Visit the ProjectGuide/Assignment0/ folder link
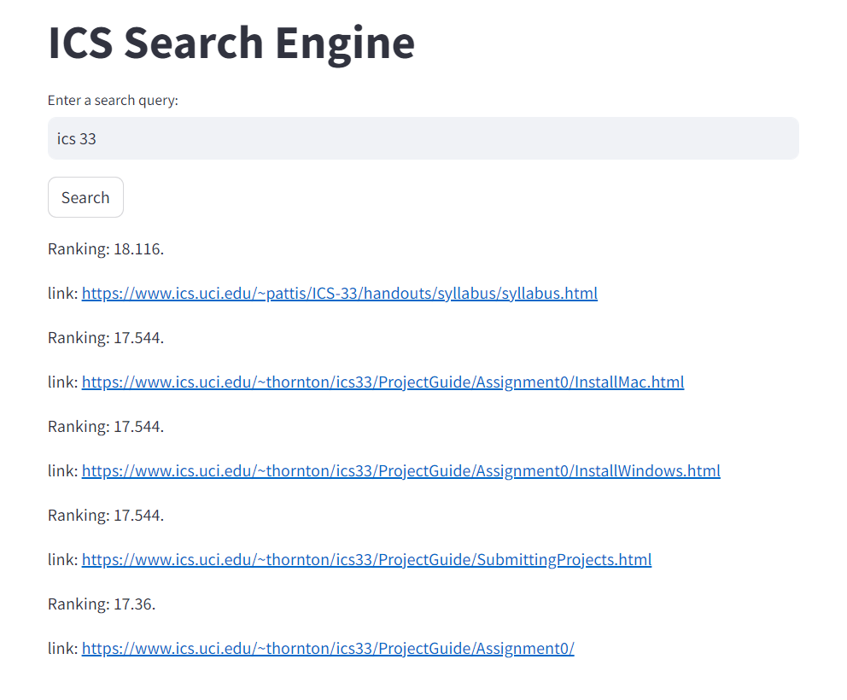The image size is (847, 700). [328, 648]
